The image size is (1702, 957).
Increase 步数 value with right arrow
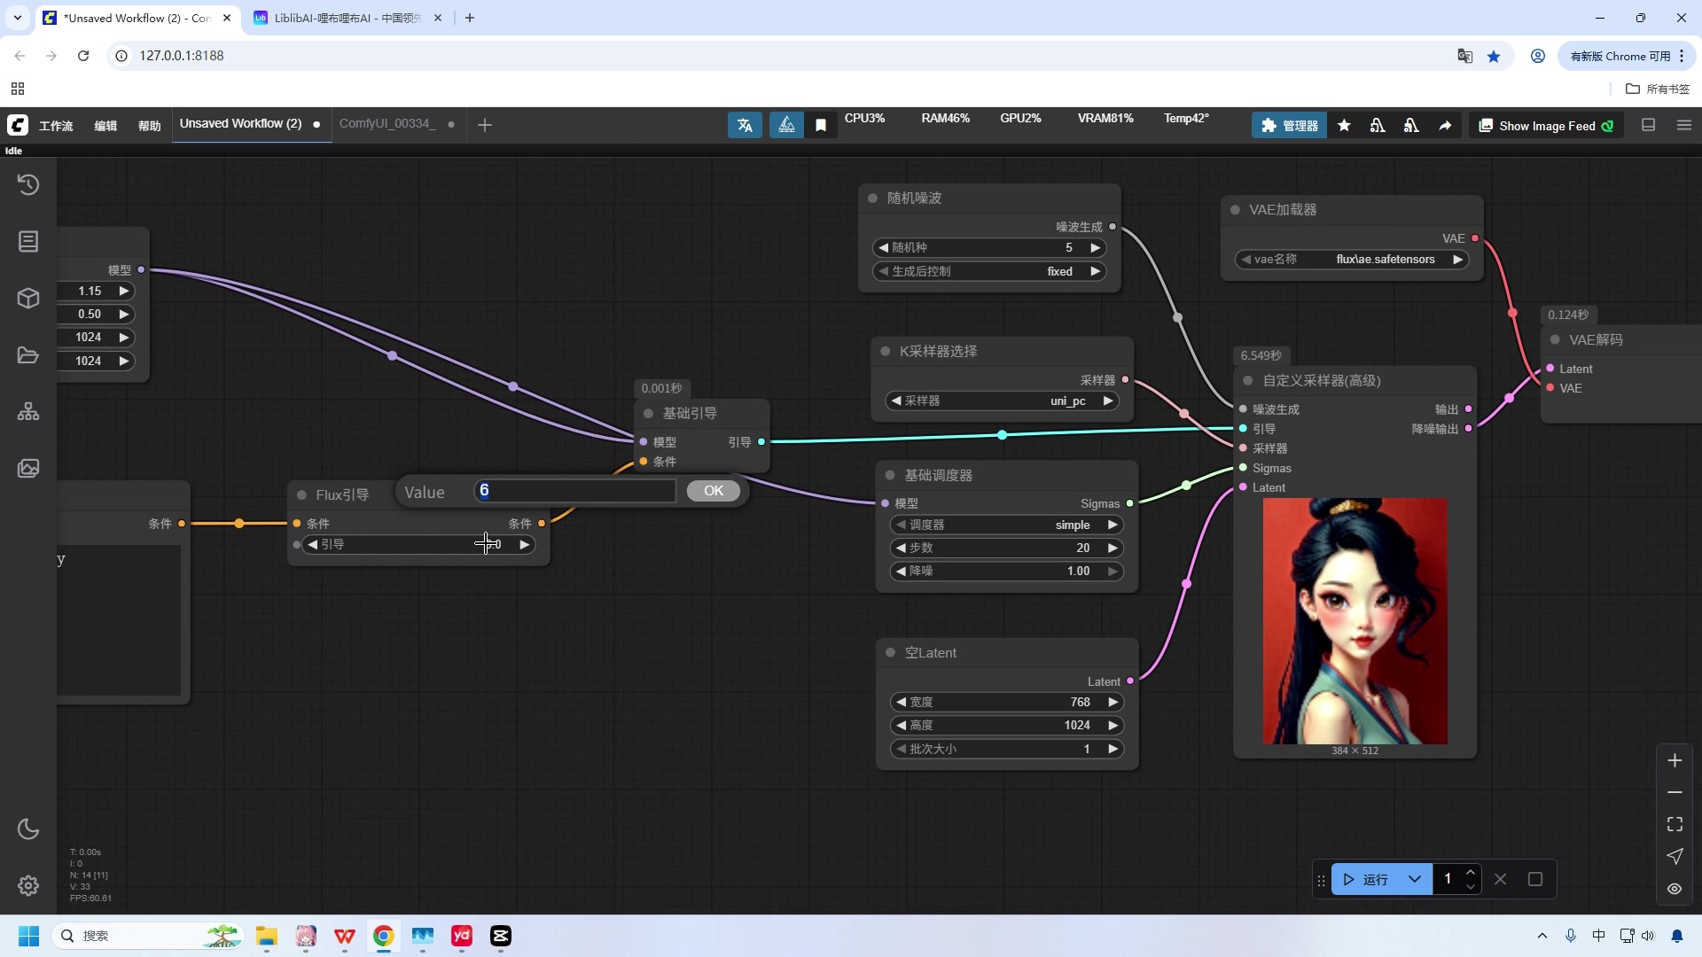(x=1113, y=549)
